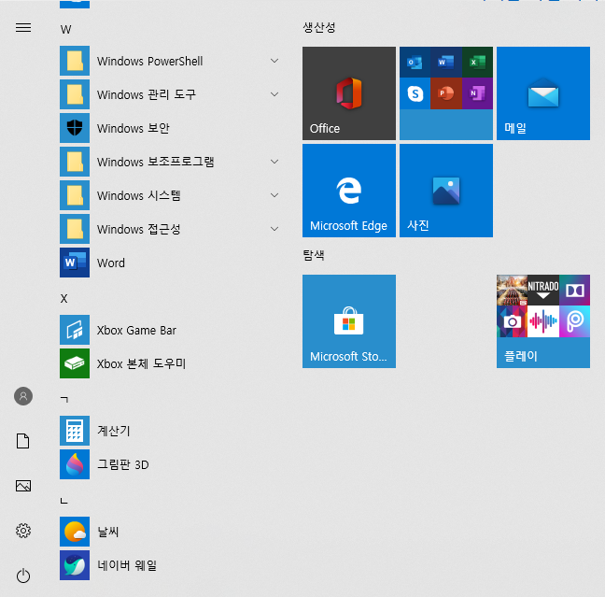Click the Windows 관리 도구 label text
The height and width of the screenshot is (597, 605).
click(x=147, y=94)
